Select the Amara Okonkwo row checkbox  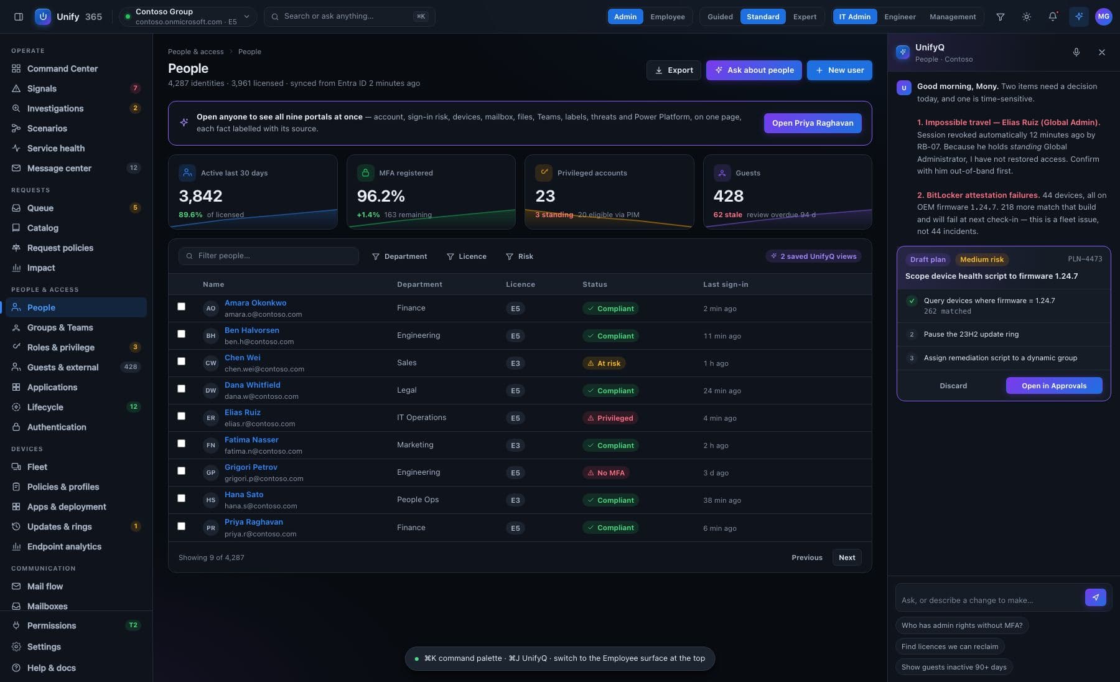pos(181,307)
